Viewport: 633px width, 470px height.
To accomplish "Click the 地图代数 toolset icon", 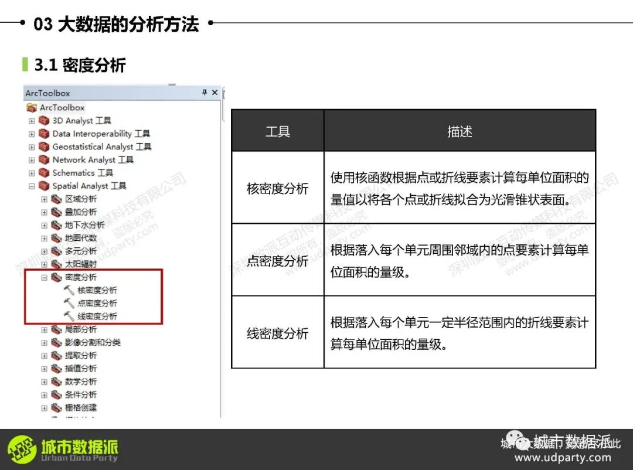I will pyautogui.click(x=56, y=239).
